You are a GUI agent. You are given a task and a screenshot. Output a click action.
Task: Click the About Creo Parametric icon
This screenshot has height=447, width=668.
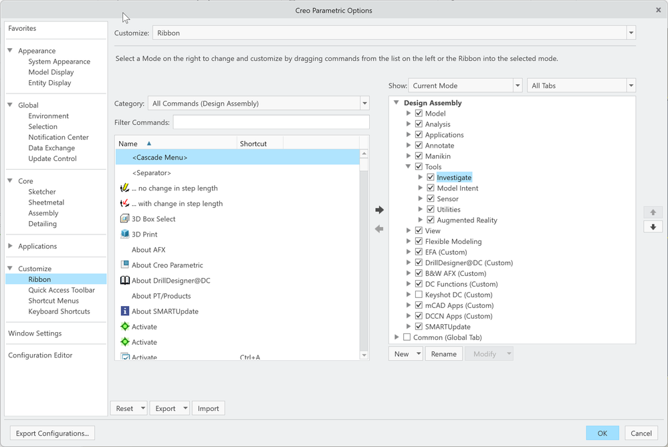coord(124,265)
